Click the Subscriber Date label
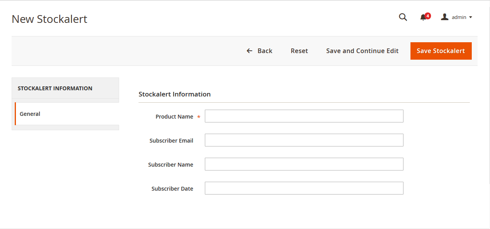This screenshot has width=490, height=229. (172, 189)
